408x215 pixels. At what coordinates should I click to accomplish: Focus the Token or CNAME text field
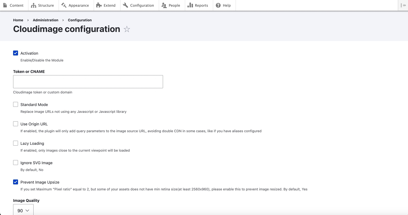click(88, 82)
